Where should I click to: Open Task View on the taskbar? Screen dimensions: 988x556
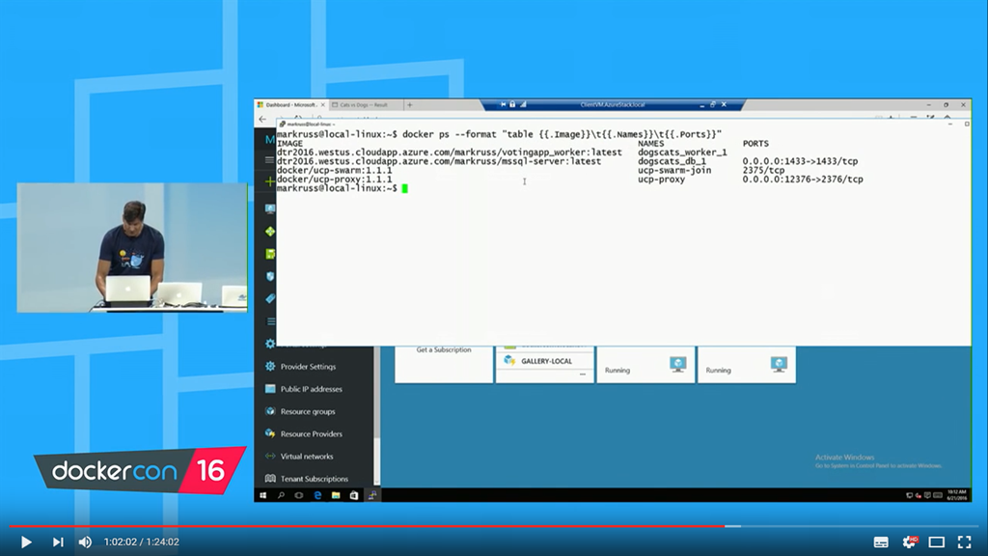(299, 495)
